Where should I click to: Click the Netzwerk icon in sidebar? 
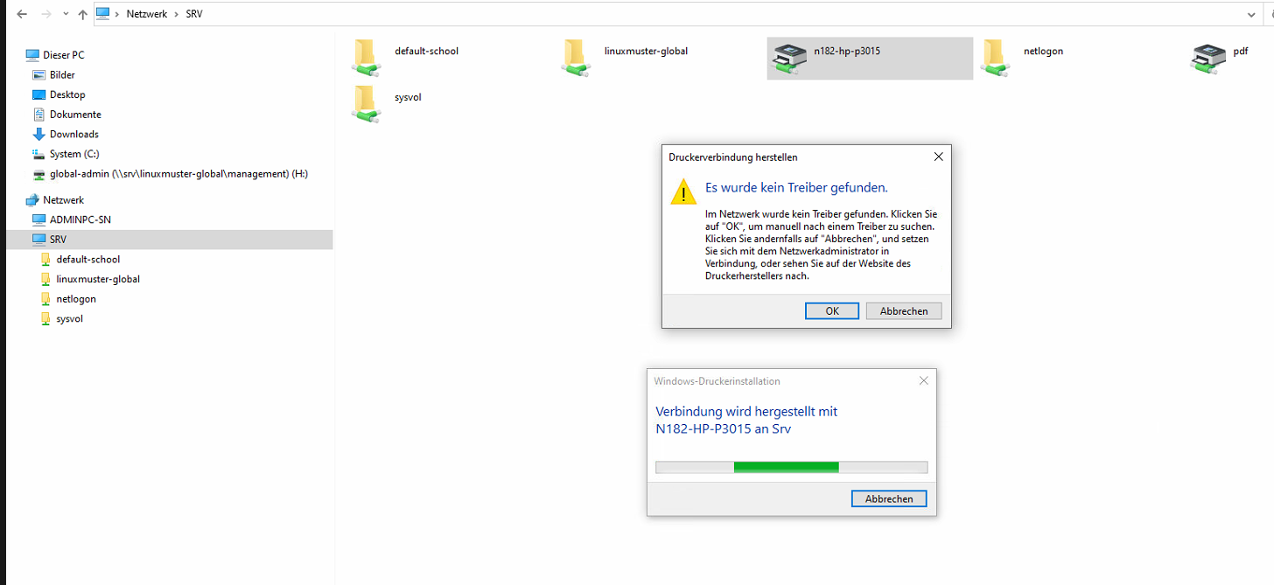coord(32,200)
